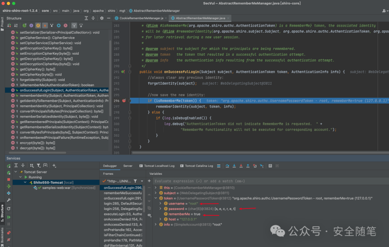Toggle Show Fields orange f icon
The height and width of the screenshot is (247, 389).
pyautogui.click(x=38, y=25)
